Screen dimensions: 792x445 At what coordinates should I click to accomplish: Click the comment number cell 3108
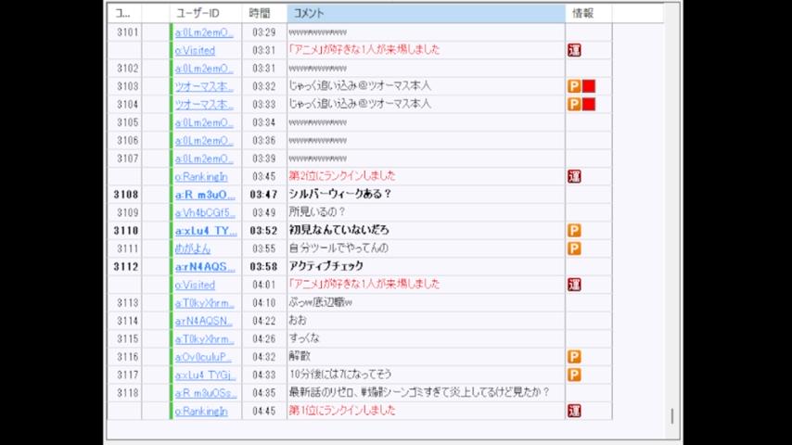pyautogui.click(x=126, y=195)
